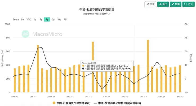Image resolution: width=196 pixels, height=106 pixels.
Task: Click the download icon inside 匯出 button
Action: click(x=160, y=4)
